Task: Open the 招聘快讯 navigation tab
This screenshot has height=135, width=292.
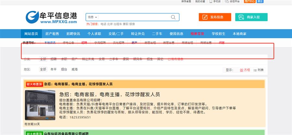Action: [73, 34]
